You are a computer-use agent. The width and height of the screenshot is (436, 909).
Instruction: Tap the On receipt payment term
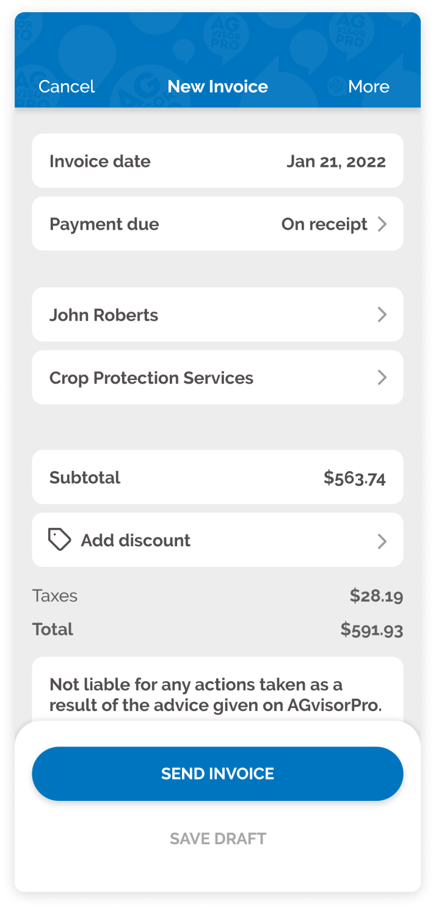click(x=324, y=224)
